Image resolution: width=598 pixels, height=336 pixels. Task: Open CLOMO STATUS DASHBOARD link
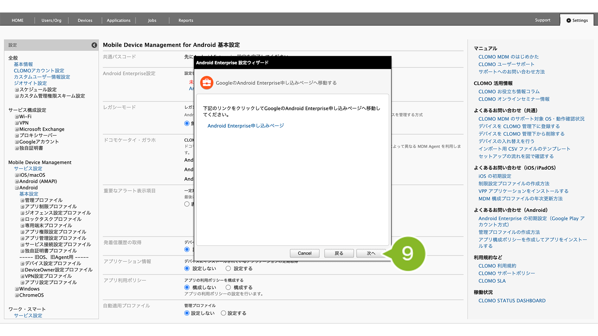coord(512,301)
